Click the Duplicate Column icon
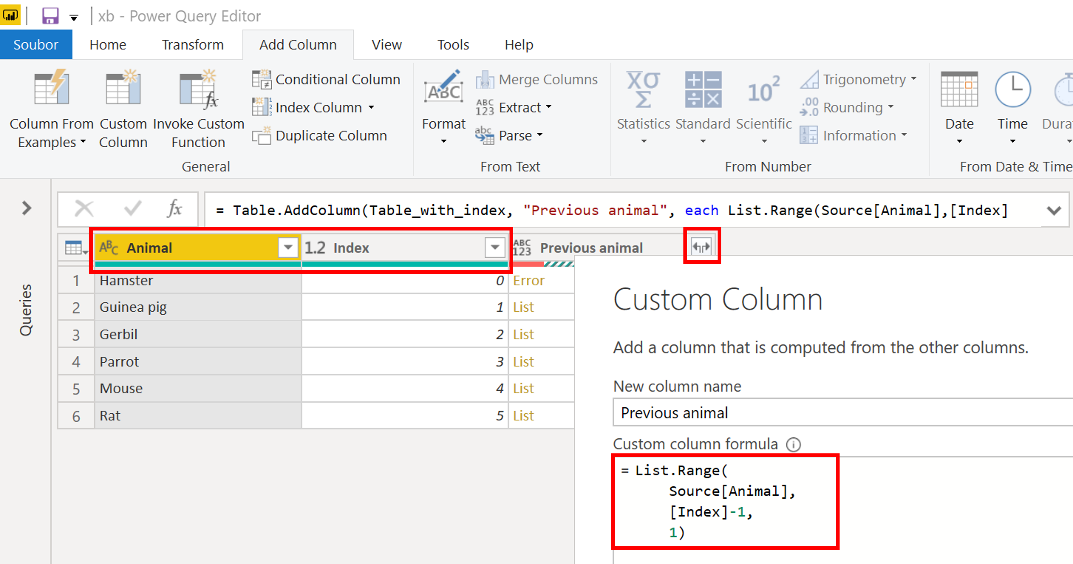The height and width of the screenshot is (564, 1073). (261, 135)
